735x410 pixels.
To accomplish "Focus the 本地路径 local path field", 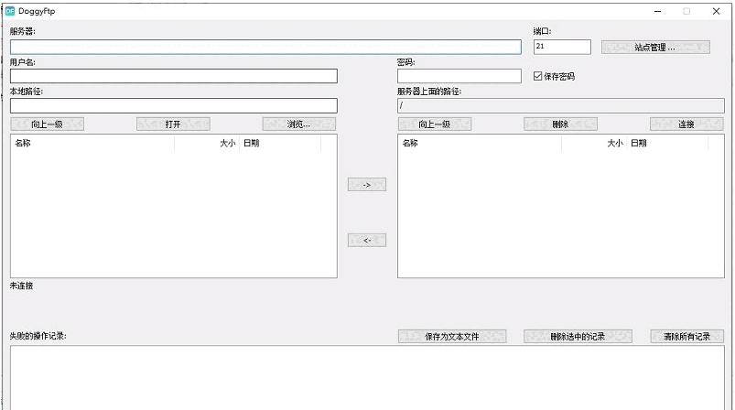I will click(x=173, y=105).
